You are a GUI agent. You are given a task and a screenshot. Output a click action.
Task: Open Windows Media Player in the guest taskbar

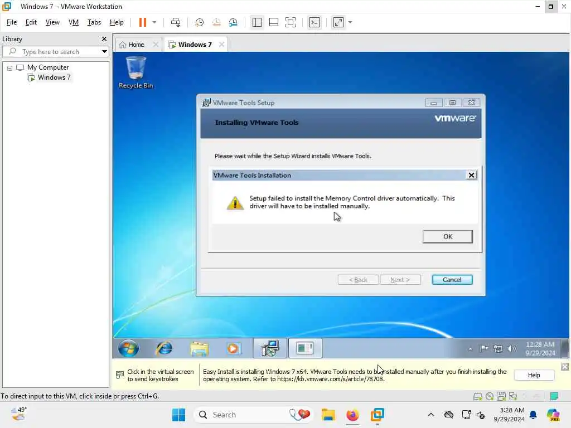(234, 348)
